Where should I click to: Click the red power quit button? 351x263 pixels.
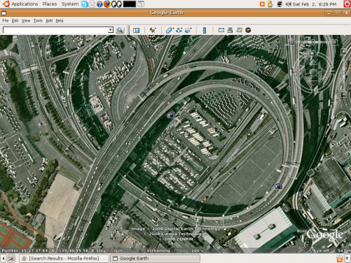click(347, 4)
